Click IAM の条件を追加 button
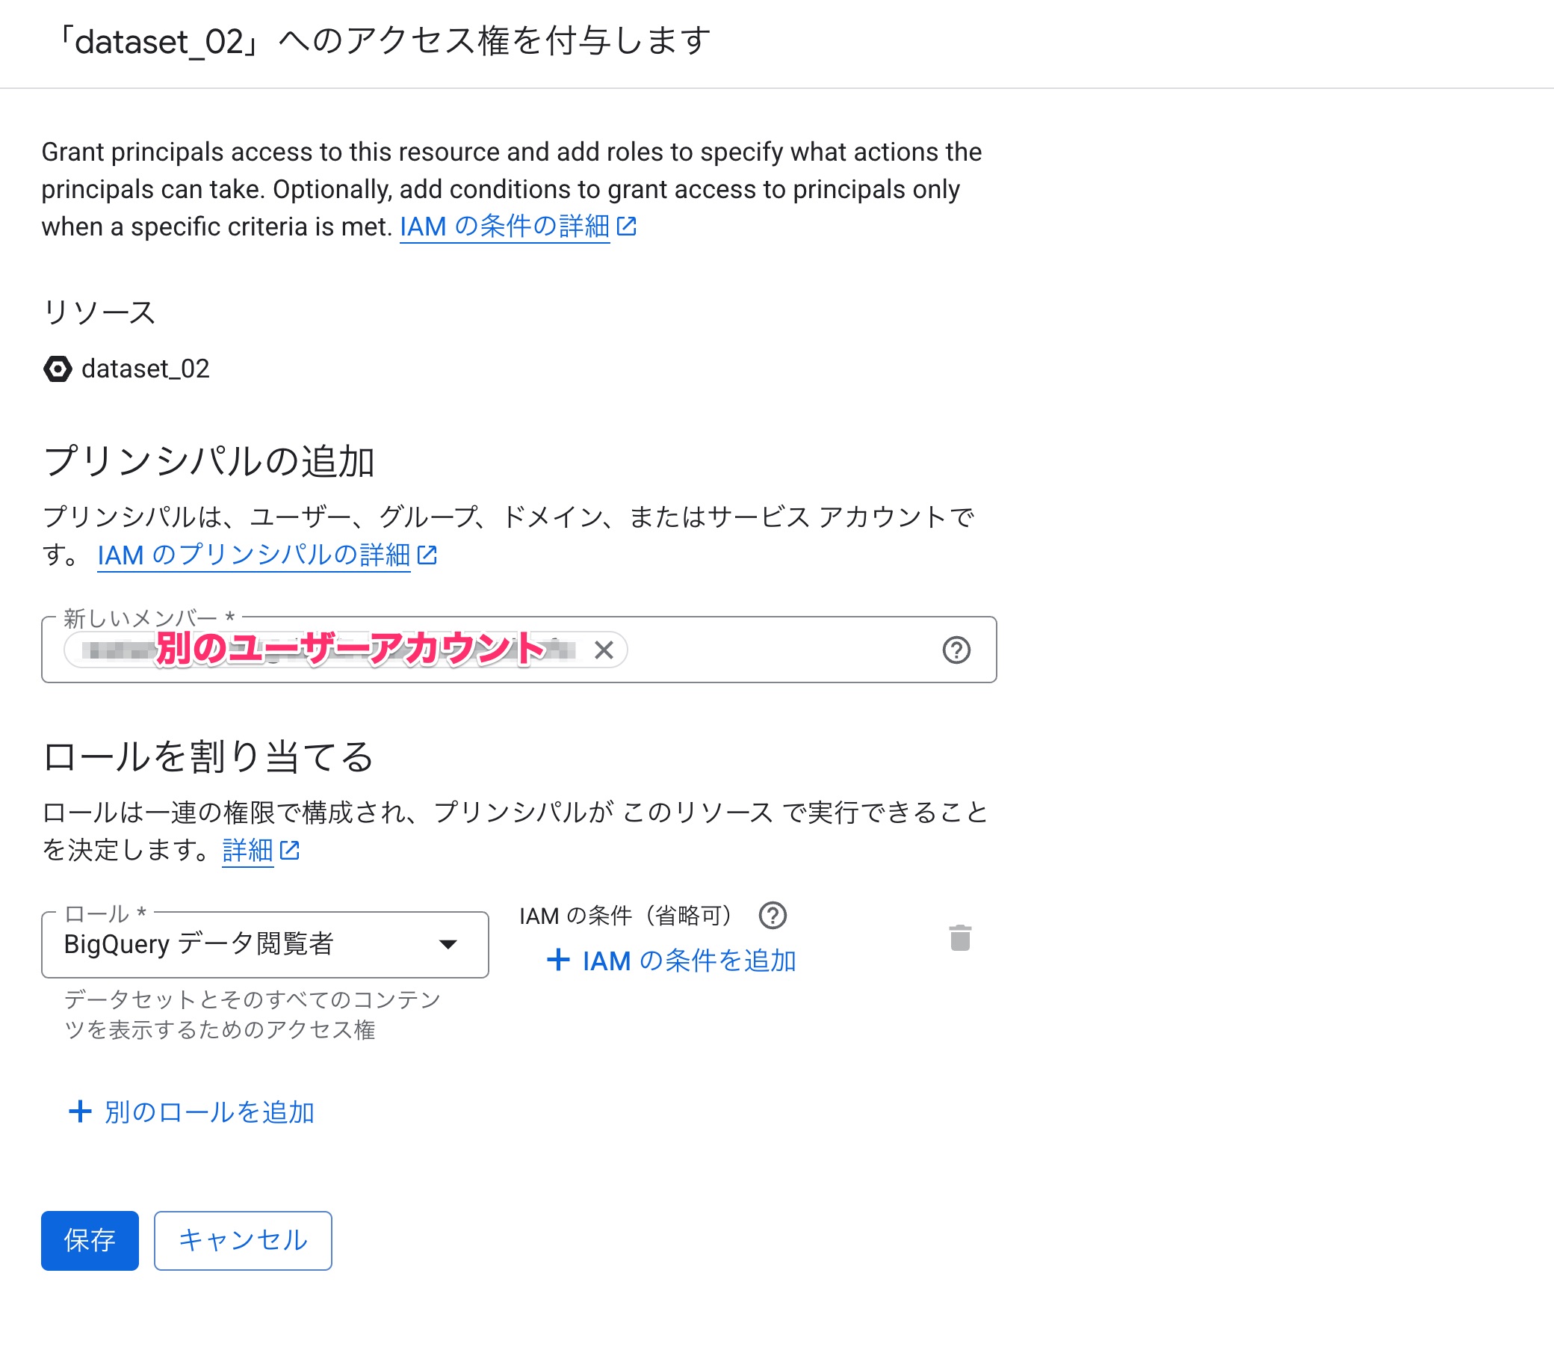This screenshot has width=1554, height=1350. click(x=671, y=961)
